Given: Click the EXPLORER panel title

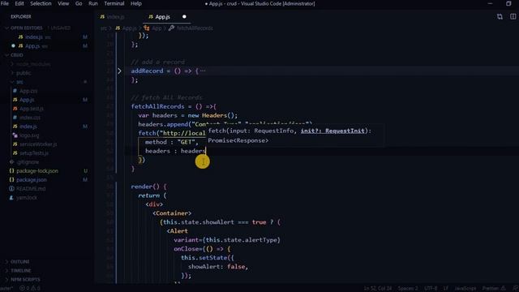Looking at the screenshot, I should coord(21,16).
